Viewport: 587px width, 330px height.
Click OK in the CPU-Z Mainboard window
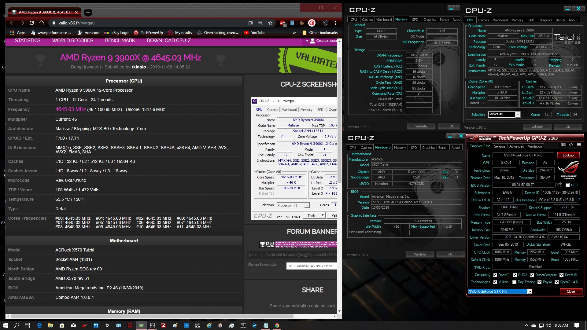click(450, 254)
